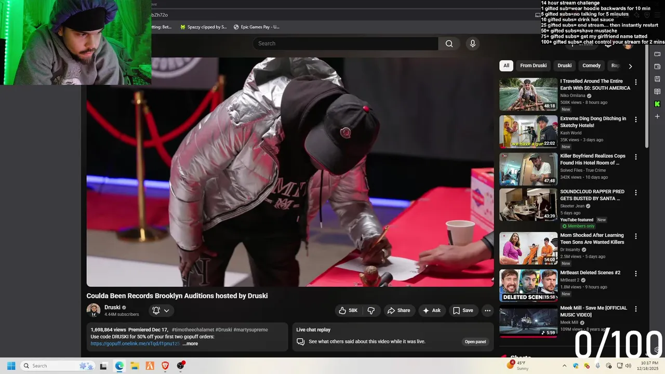Open Killer Boyfriend video thumbnail
This screenshot has height=374, width=665.
pos(528,169)
